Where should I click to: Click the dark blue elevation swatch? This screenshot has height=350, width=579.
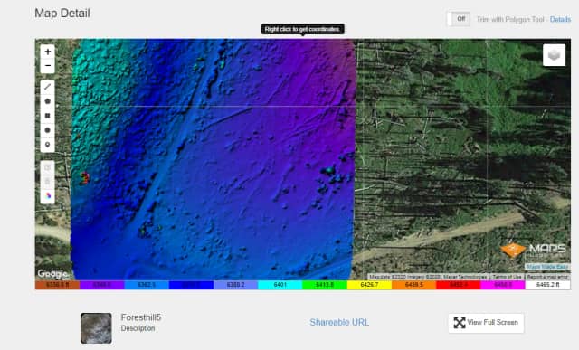pyautogui.click(x=191, y=285)
